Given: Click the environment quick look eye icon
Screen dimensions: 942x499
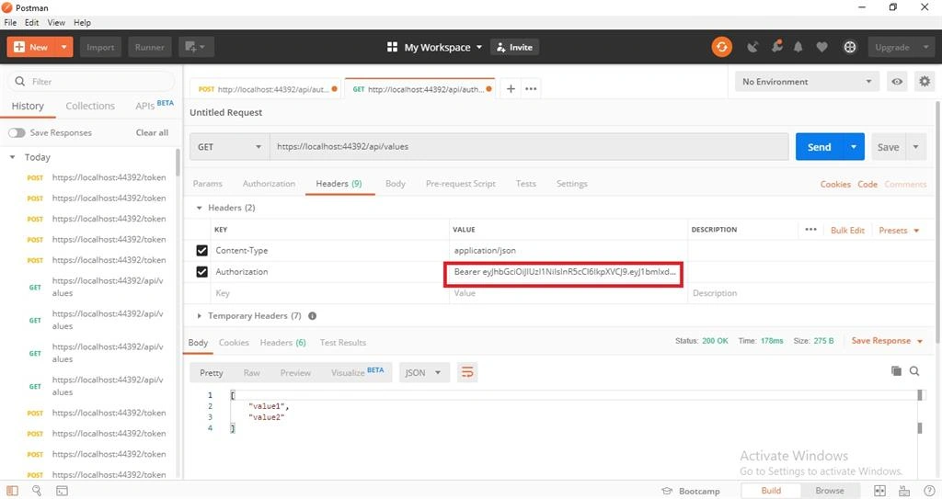Looking at the screenshot, I should (897, 82).
